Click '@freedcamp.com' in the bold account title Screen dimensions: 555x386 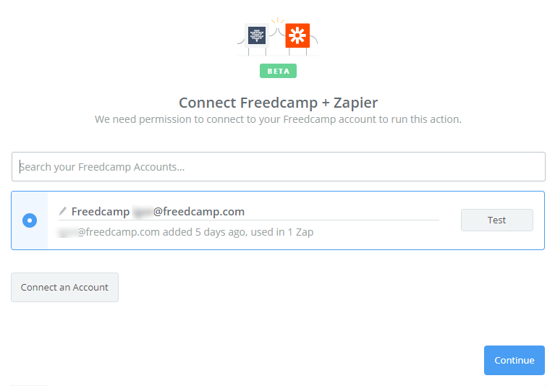(x=199, y=212)
